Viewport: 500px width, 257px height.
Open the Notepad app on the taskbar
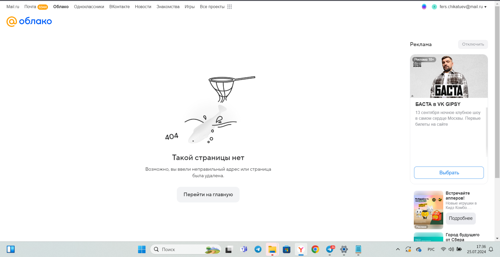pos(358,249)
